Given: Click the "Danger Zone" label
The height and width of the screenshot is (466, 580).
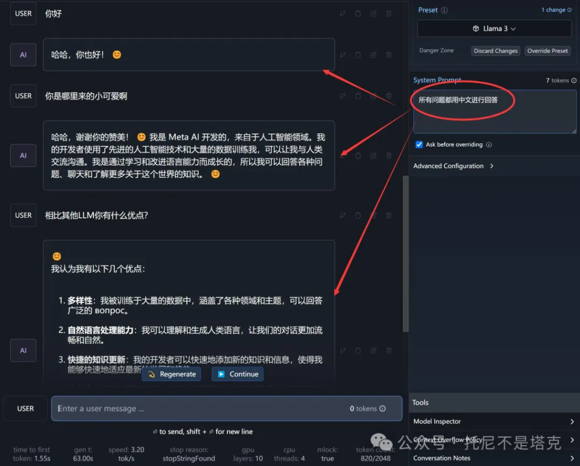Looking at the screenshot, I should tap(436, 50).
